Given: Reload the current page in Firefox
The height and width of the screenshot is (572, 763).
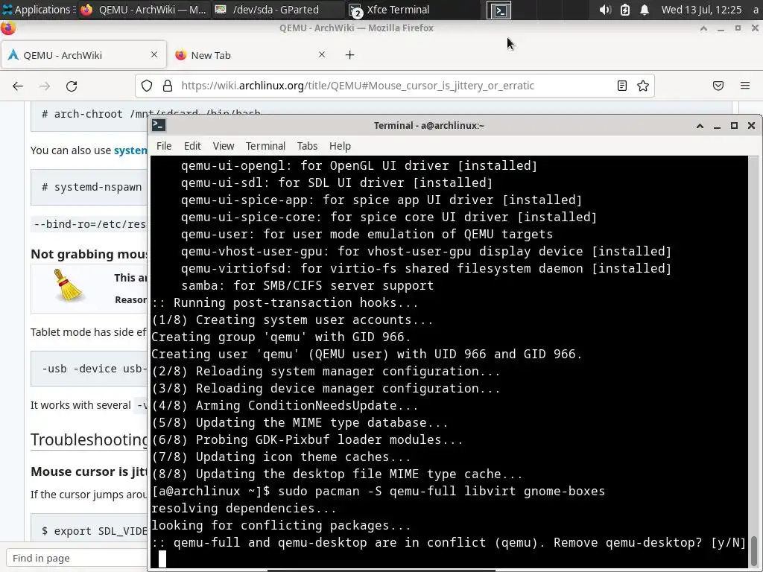Looking at the screenshot, I should [72, 86].
